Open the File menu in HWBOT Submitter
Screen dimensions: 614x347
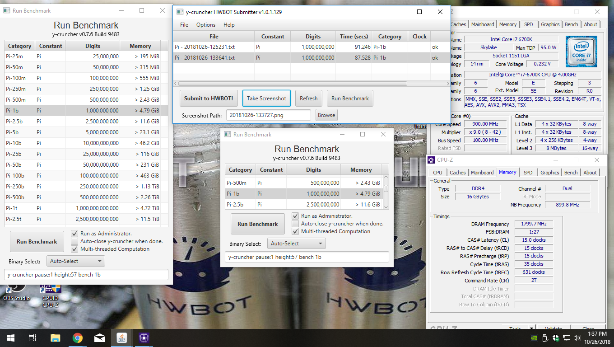click(184, 25)
